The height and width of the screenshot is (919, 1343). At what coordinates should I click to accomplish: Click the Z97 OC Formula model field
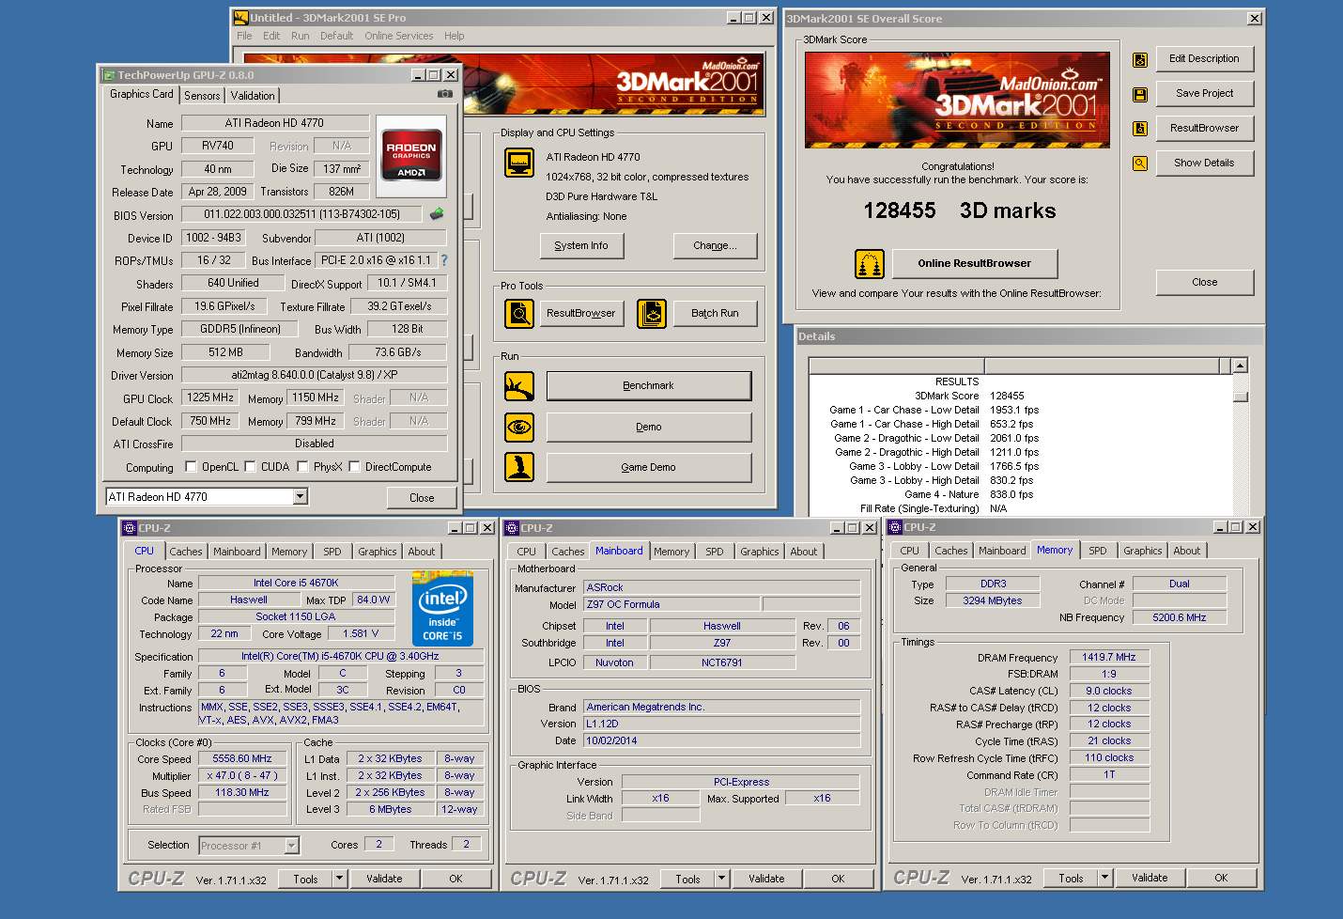point(671,604)
